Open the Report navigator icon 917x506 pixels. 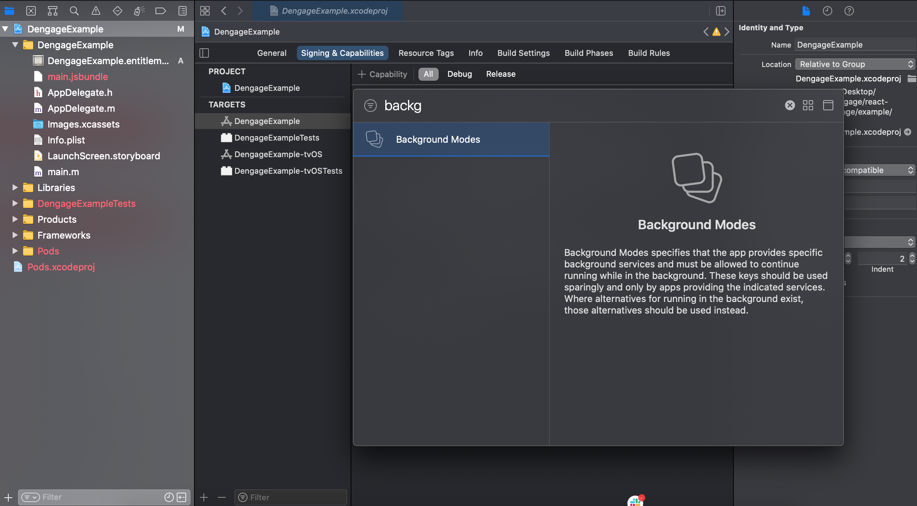(x=183, y=11)
